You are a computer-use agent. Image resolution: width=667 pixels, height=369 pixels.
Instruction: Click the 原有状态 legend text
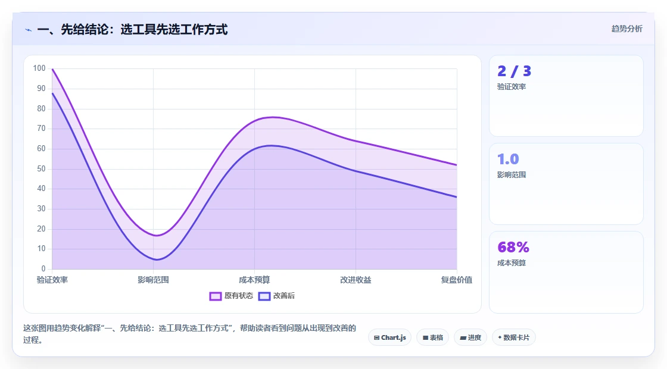tap(239, 296)
